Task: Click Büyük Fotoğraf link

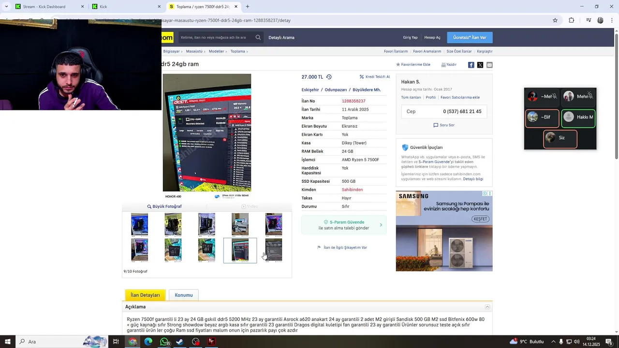Action: pos(164,206)
